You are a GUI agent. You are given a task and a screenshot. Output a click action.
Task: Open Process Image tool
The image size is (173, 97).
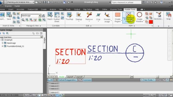pos(107,17)
